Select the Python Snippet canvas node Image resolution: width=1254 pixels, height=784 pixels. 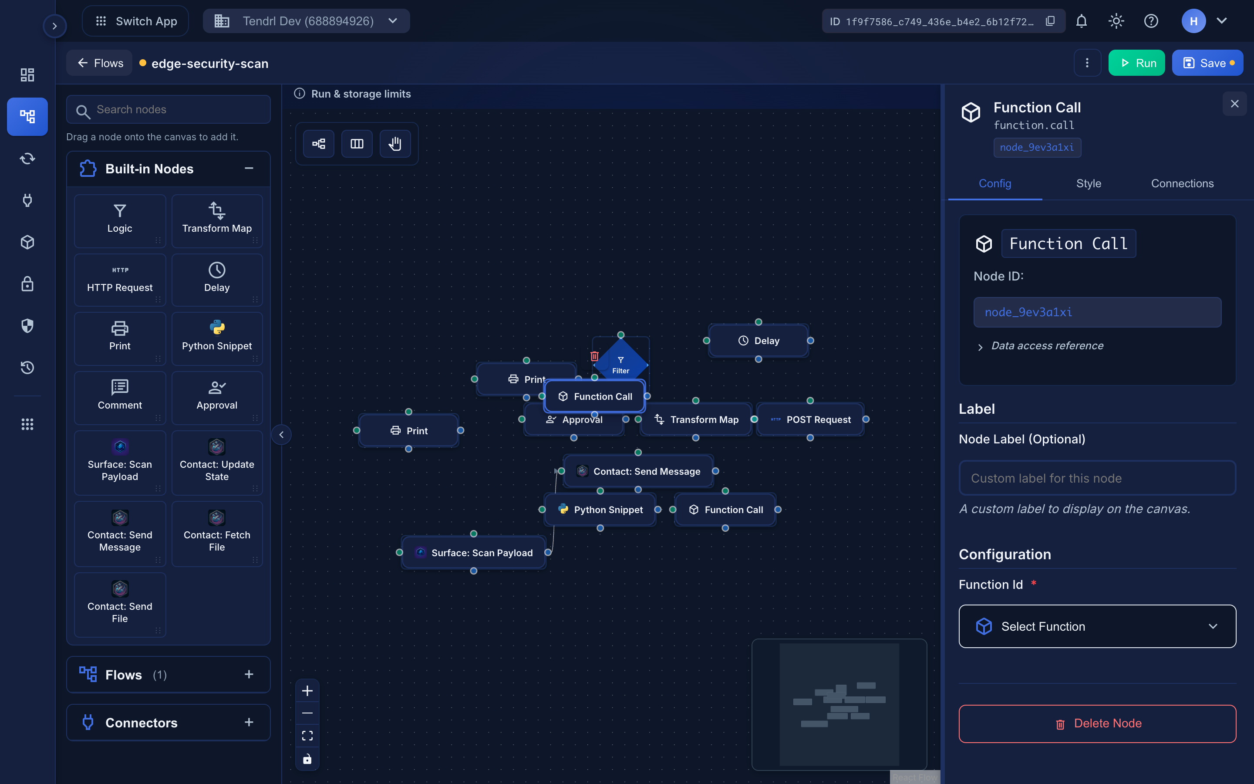pyautogui.click(x=600, y=510)
